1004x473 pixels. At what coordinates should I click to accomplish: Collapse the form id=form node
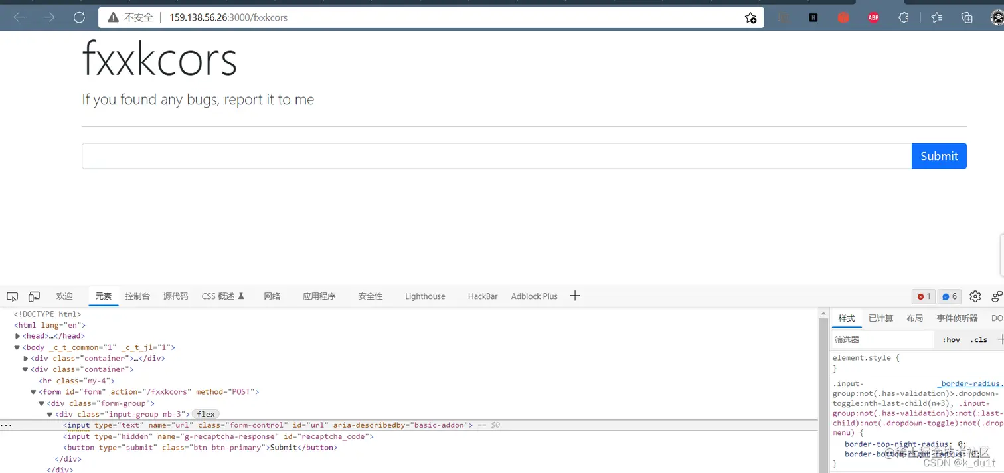(33, 392)
